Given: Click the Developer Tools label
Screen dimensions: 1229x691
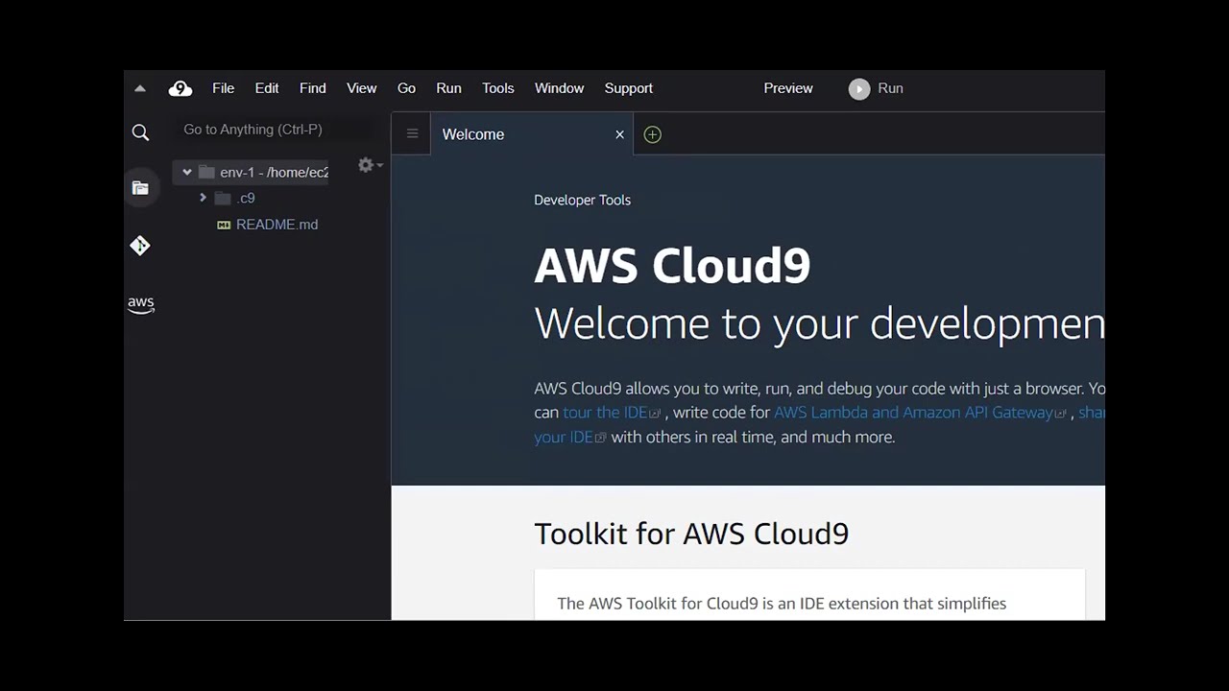Looking at the screenshot, I should [x=583, y=200].
